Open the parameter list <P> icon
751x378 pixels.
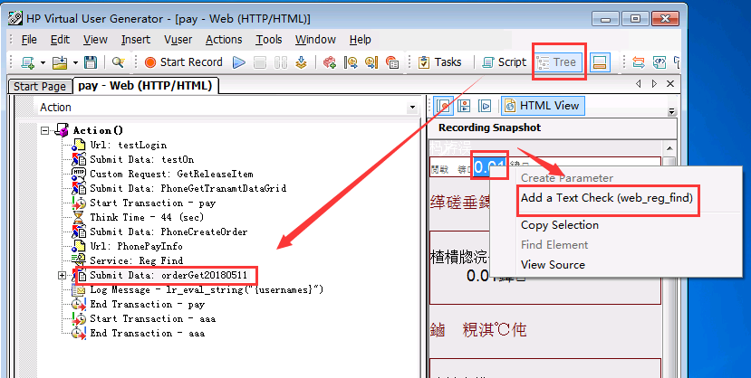tap(660, 62)
